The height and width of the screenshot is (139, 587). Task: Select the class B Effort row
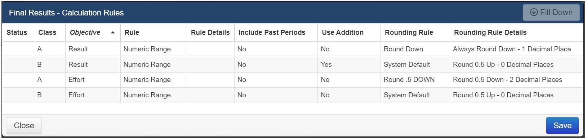pyautogui.click(x=293, y=95)
